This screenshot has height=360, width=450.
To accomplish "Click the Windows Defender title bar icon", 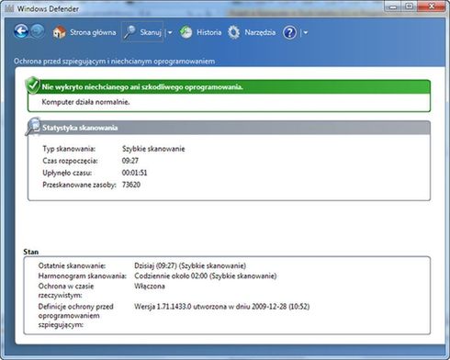I will 9,8.
